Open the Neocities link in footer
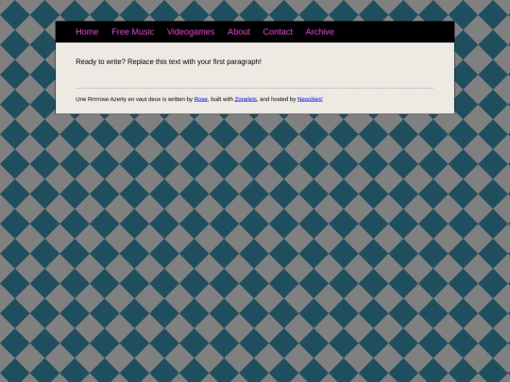 click(310, 99)
